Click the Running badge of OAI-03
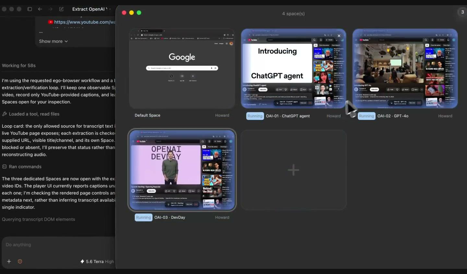Screen dimensions: 467x274 click(x=143, y=217)
